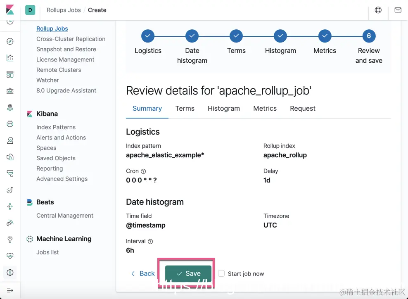Open Dev Tools wrench icon
Viewport: 408px width, 299px height.
tap(10, 240)
